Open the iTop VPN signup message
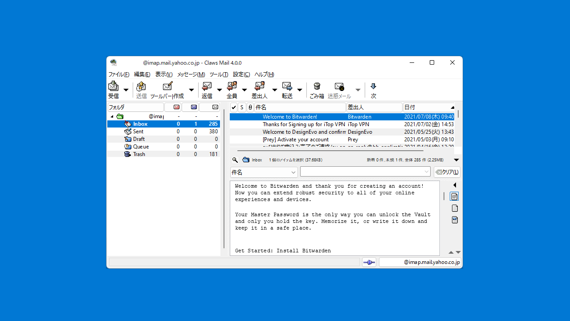The width and height of the screenshot is (570, 321). point(342,124)
